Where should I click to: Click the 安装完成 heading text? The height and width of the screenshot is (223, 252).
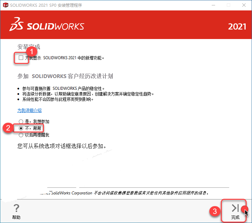click(x=29, y=47)
